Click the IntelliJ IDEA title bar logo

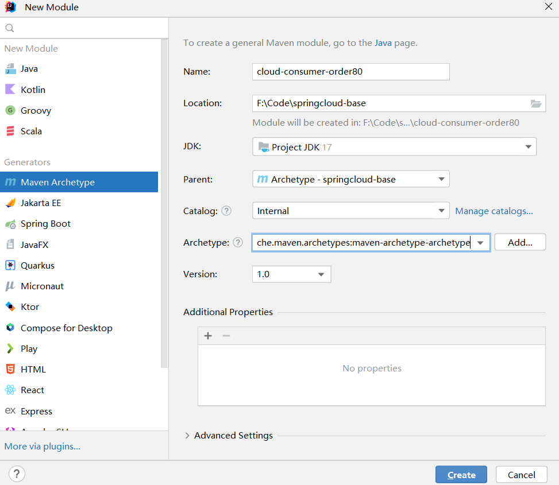pos(10,7)
